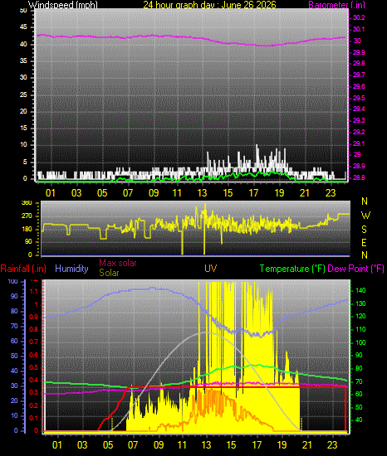Screen dimensions: 387x456
Task: Click '270' on the wind direction axis
Action: (x=27, y=216)
